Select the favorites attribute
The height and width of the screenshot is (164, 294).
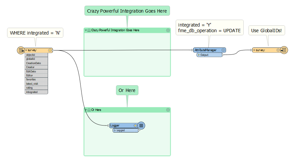coord(36,80)
